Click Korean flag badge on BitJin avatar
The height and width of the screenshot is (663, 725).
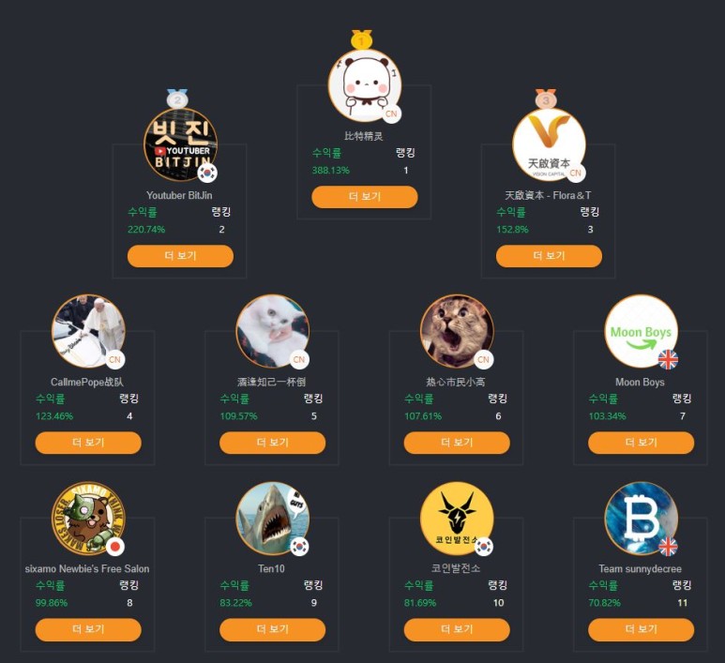coord(207,173)
